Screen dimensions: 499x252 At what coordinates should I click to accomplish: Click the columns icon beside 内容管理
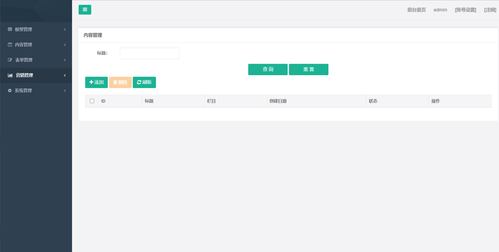click(x=10, y=45)
